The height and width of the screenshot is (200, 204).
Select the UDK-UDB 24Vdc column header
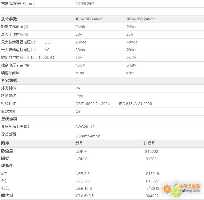pyautogui.click(x=88, y=19)
